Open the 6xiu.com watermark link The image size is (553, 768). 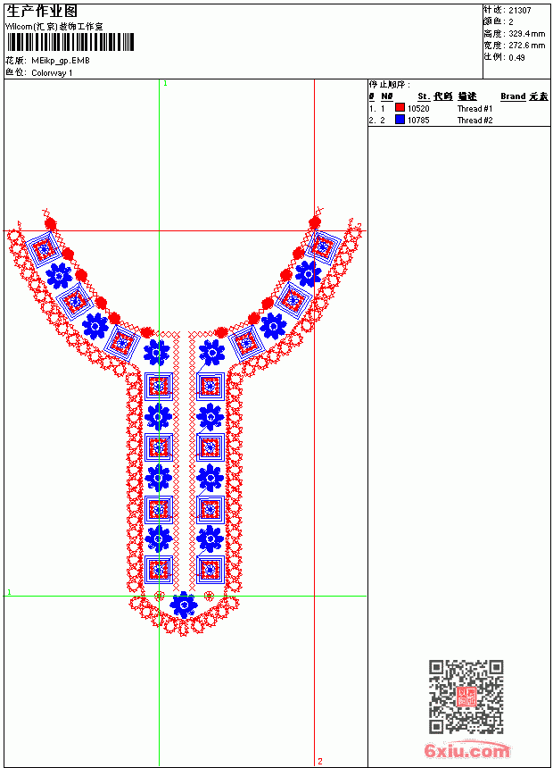[x=466, y=750]
